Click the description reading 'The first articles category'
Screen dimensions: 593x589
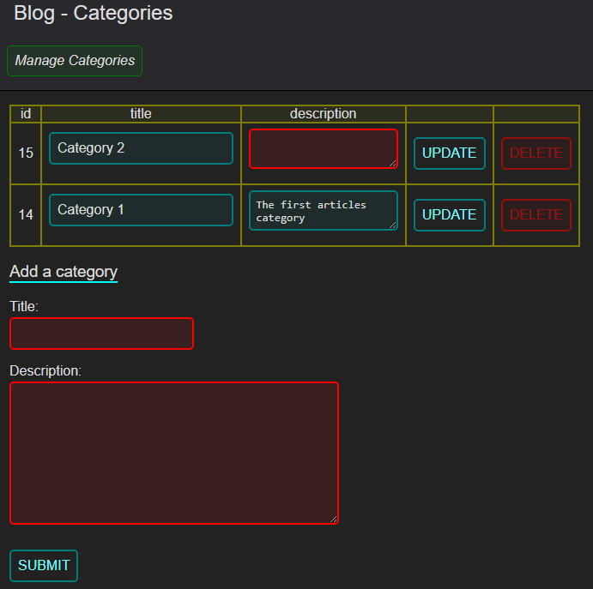(x=323, y=210)
